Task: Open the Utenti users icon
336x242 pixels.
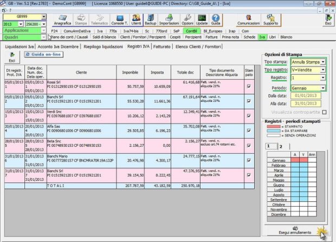Action: tap(136, 20)
